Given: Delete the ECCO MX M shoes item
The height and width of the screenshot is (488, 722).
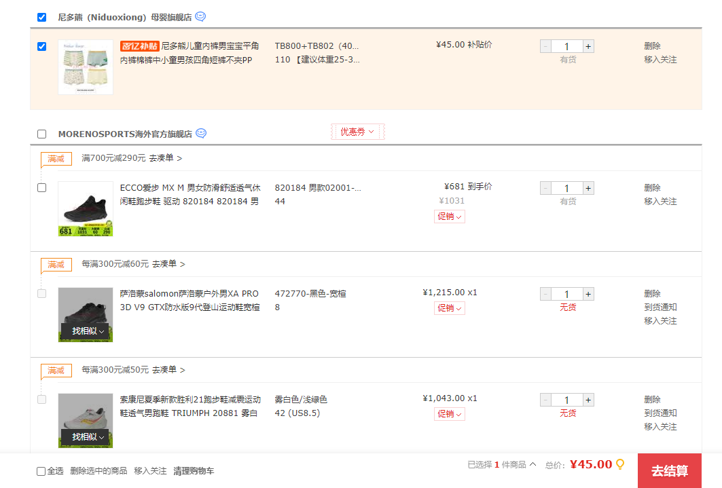Looking at the screenshot, I should 652,187.
